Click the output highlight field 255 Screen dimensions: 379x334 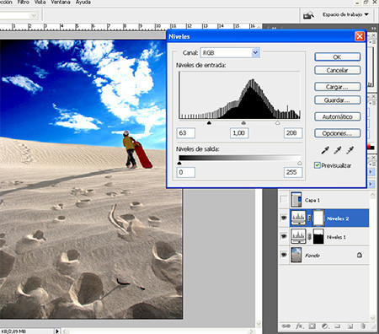point(293,172)
